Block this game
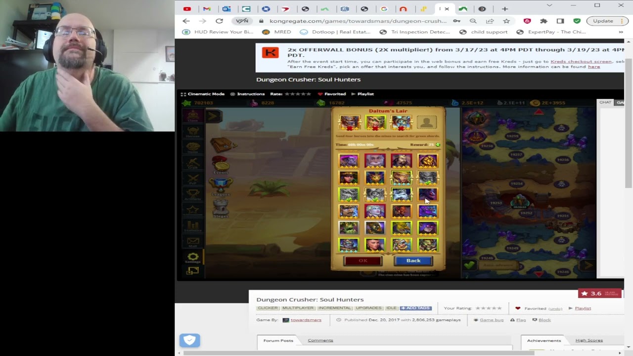 click(x=544, y=320)
